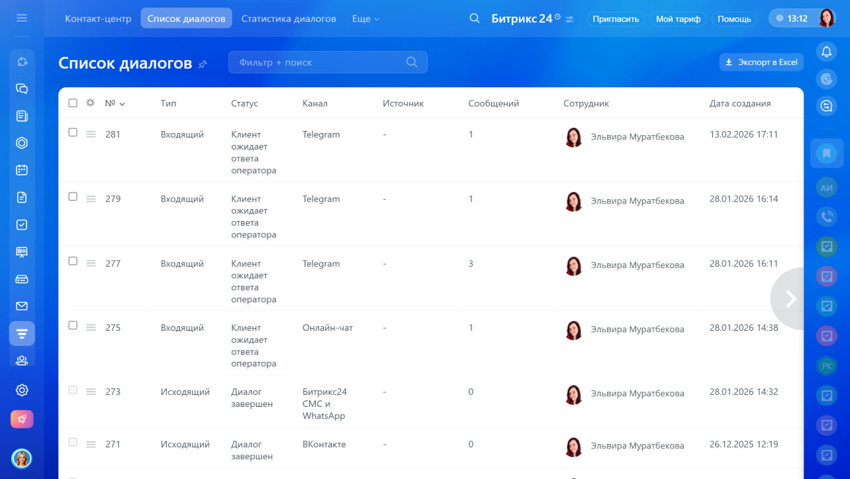
Task: Select all rows with header checkbox
Action: click(73, 103)
